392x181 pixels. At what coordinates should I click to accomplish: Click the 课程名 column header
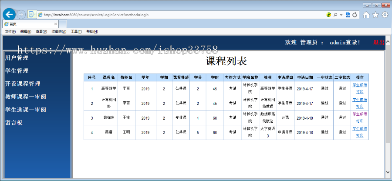109,77
